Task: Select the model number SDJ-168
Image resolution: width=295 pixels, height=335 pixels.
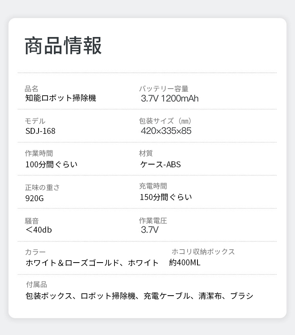Action: pos(41,131)
